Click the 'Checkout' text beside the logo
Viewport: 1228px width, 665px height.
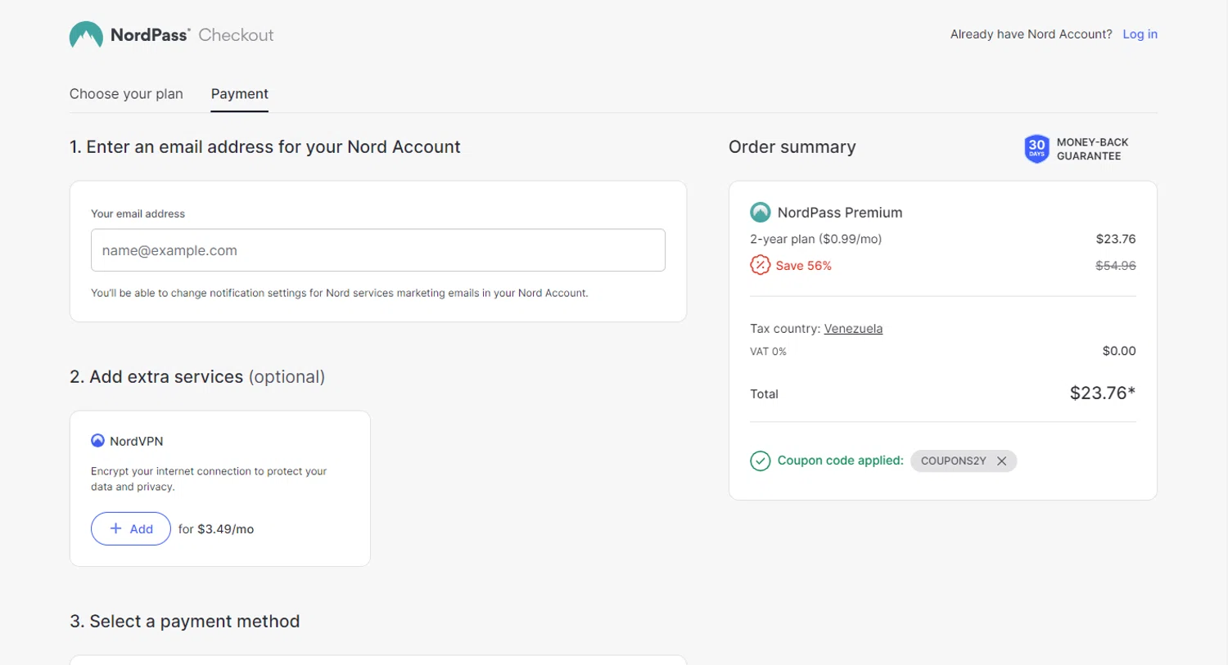pyautogui.click(x=236, y=35)
